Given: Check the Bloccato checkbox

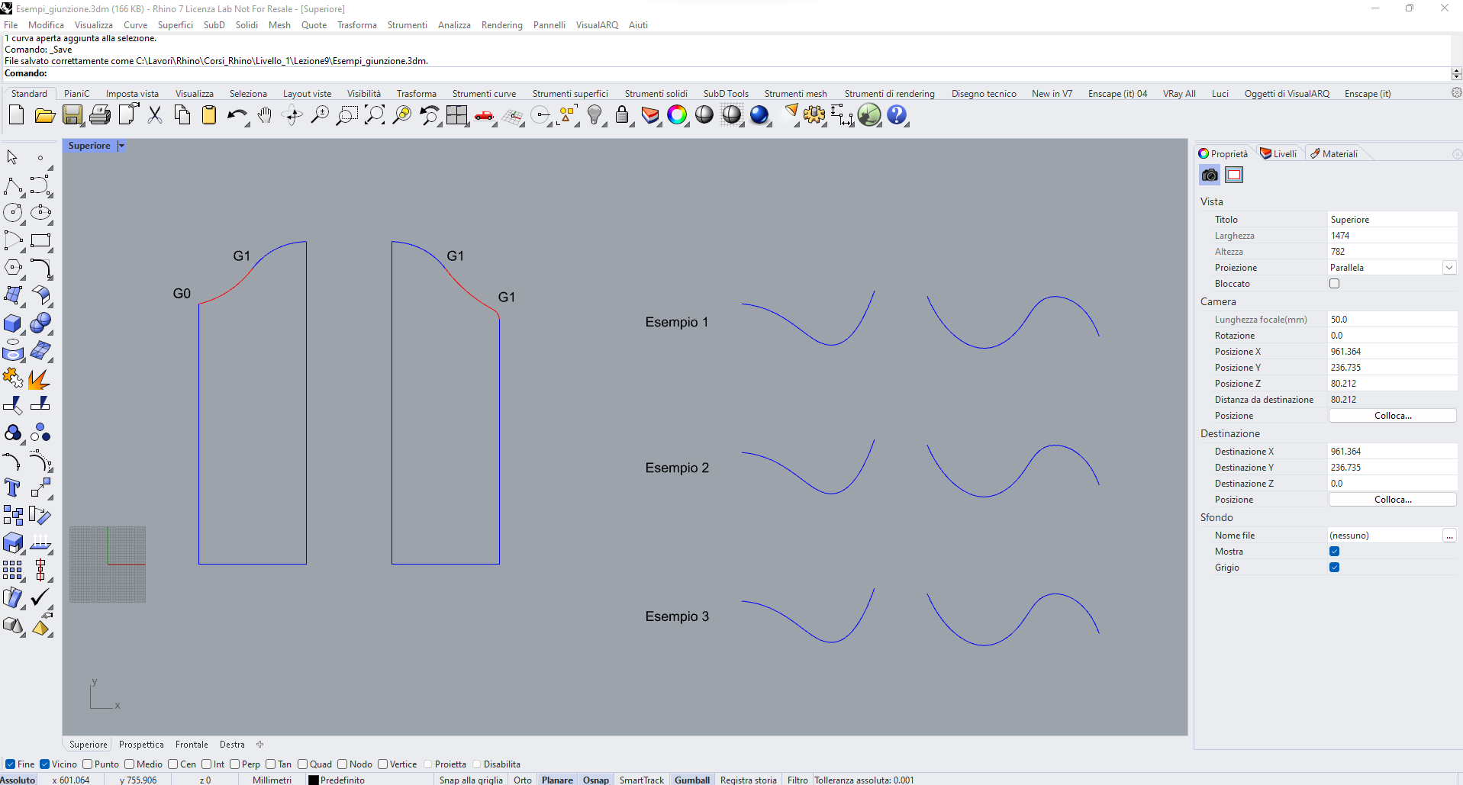Looking at the screenshot, I should (1334, 283).
